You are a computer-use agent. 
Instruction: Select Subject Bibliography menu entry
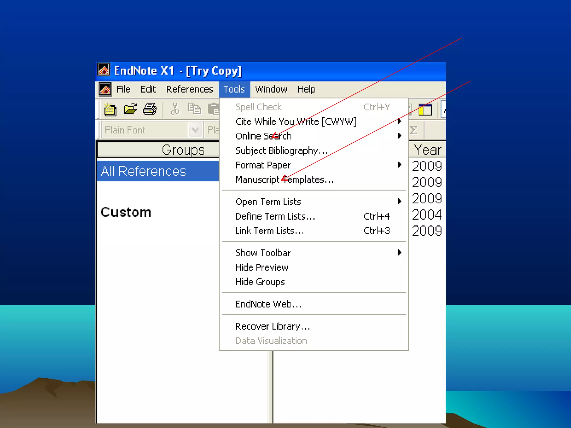[x=281, y=151]
